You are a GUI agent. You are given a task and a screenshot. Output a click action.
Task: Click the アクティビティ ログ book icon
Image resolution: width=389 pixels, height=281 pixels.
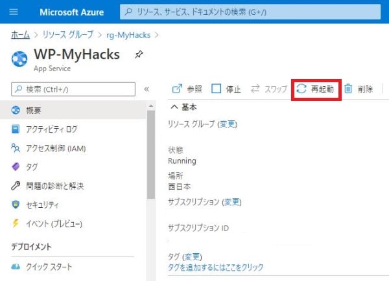pos(16,129)
